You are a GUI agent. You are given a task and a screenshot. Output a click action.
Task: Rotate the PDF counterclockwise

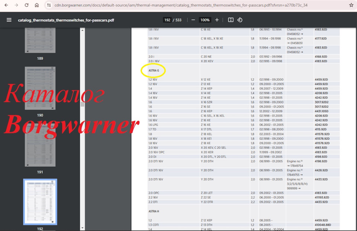[240, 20]
